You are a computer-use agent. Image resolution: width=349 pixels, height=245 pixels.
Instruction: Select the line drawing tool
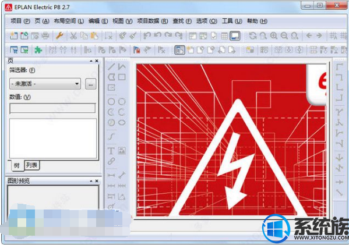pos(111,67)
